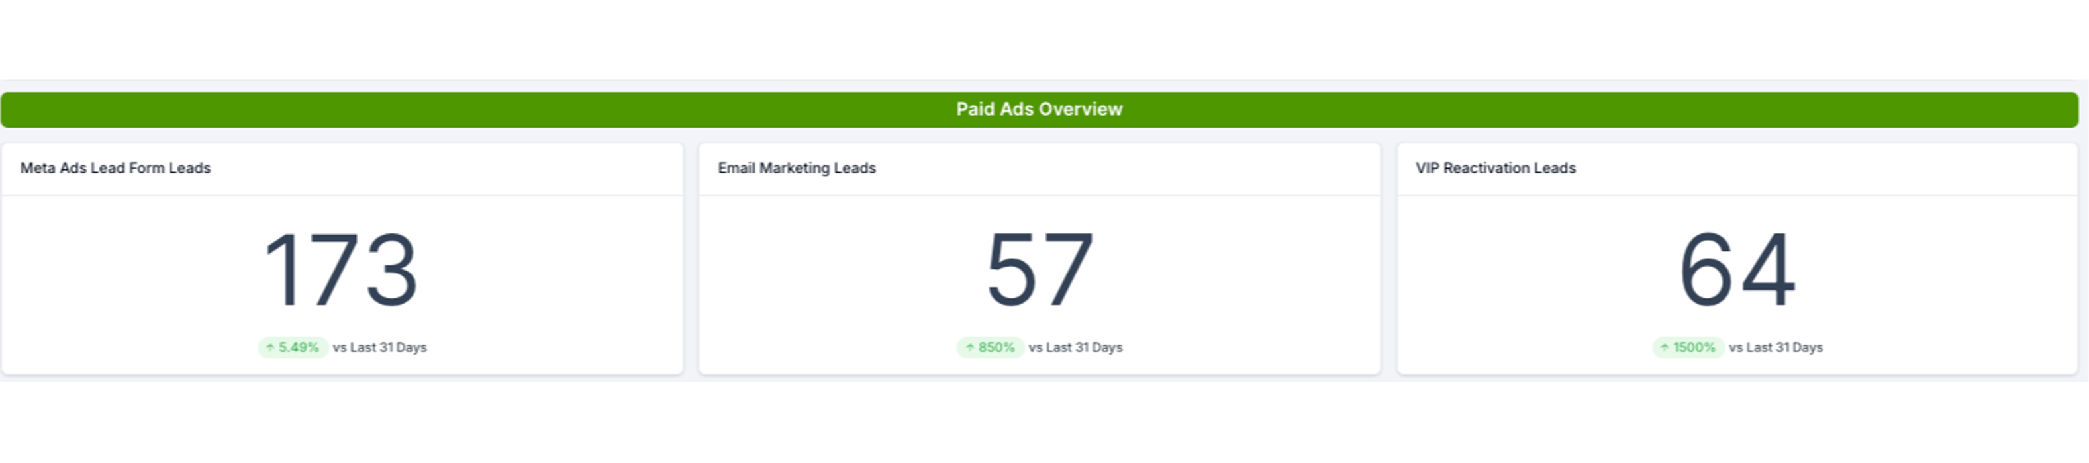Image resolution: width=2089 pixels, height=463 pixels.
Task: Click the up arrow beside 5.49%
Action: pos(270,347)
